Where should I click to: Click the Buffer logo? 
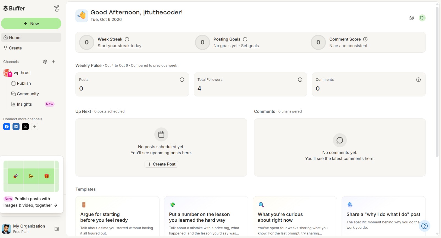click(14, 9)
